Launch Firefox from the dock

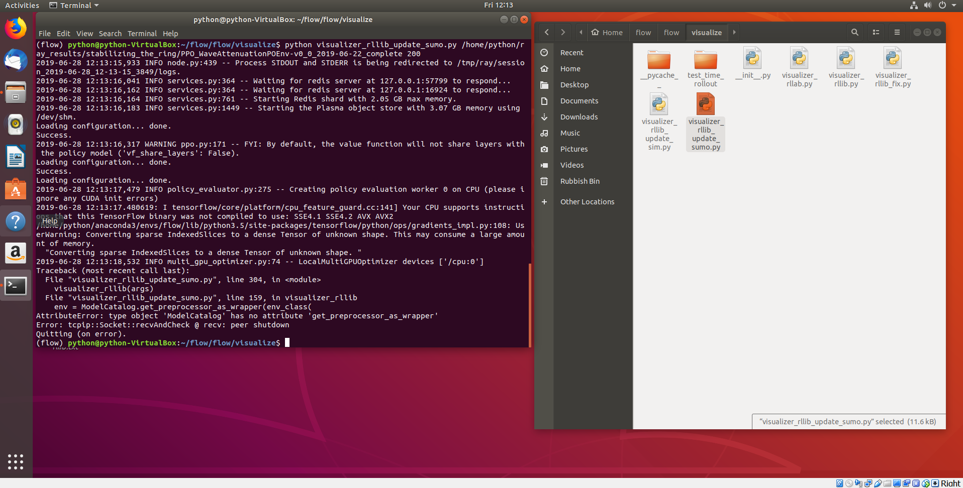[16, 28]
